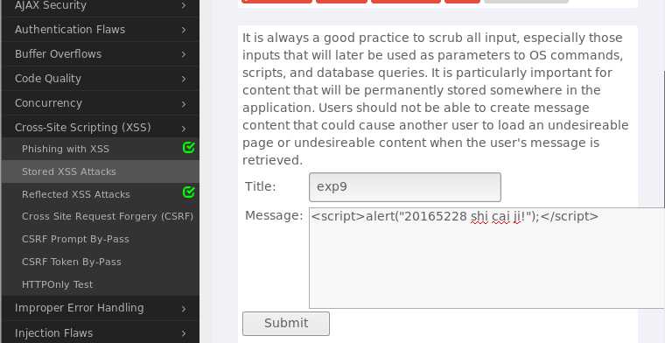
Task: Click the Title input field containing exp9
Action: click(405, 187)
